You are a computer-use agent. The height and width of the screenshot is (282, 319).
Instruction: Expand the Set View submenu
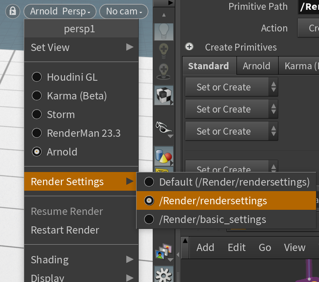[x=81, y=47]
